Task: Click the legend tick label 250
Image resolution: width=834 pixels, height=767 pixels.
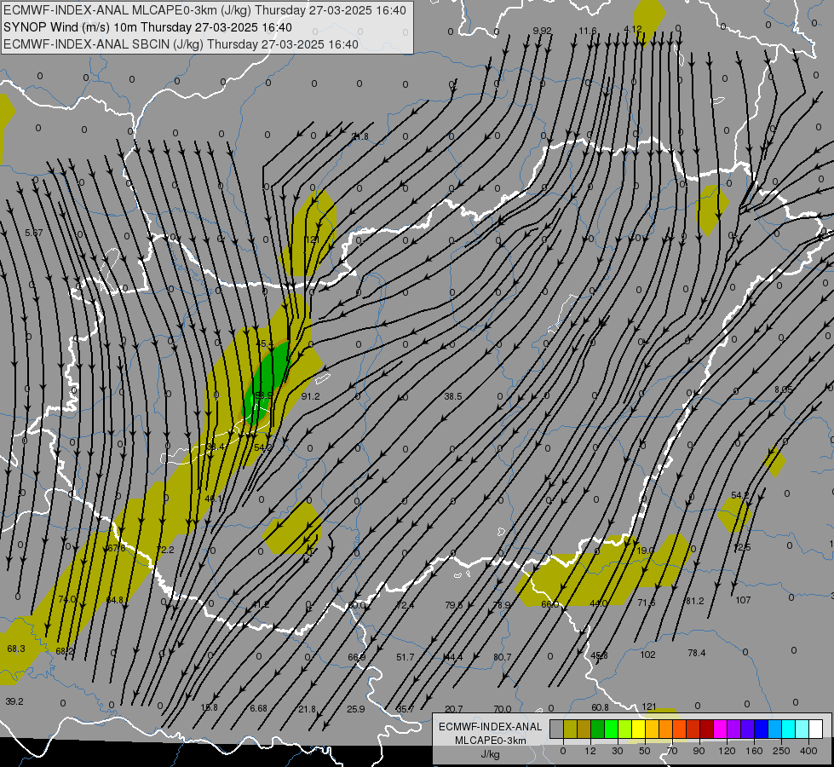Action: pos(781,751)
